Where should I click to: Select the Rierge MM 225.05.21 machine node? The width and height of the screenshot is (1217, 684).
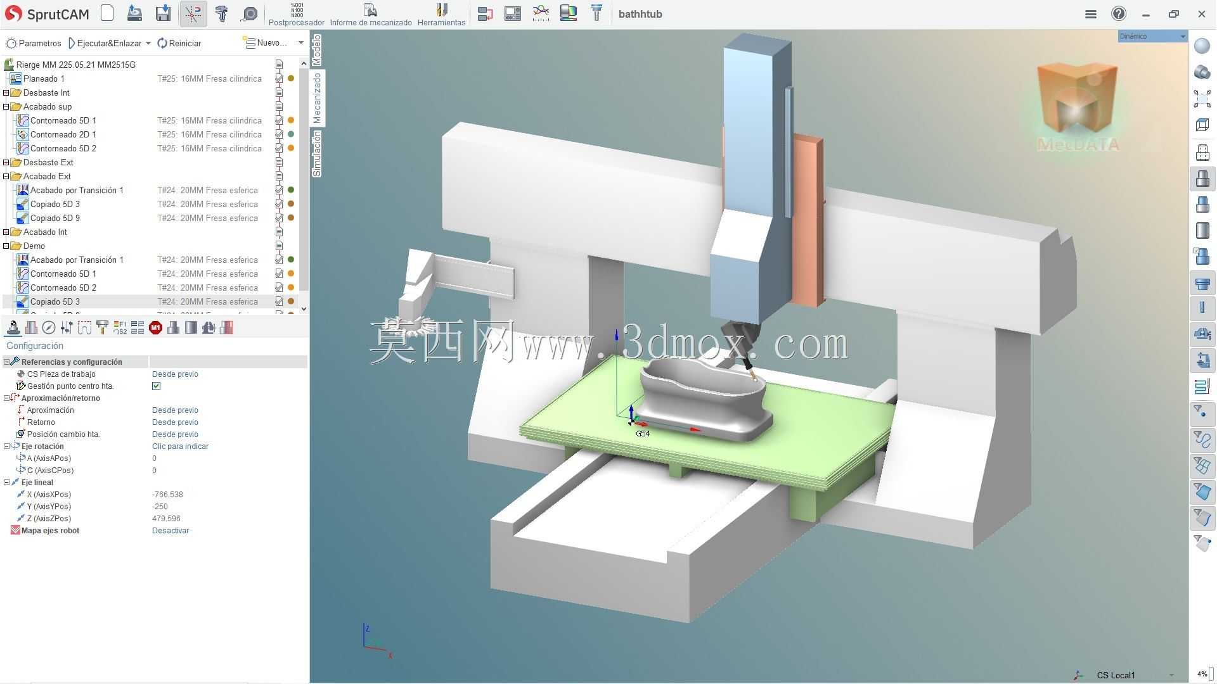click(75, 65)
